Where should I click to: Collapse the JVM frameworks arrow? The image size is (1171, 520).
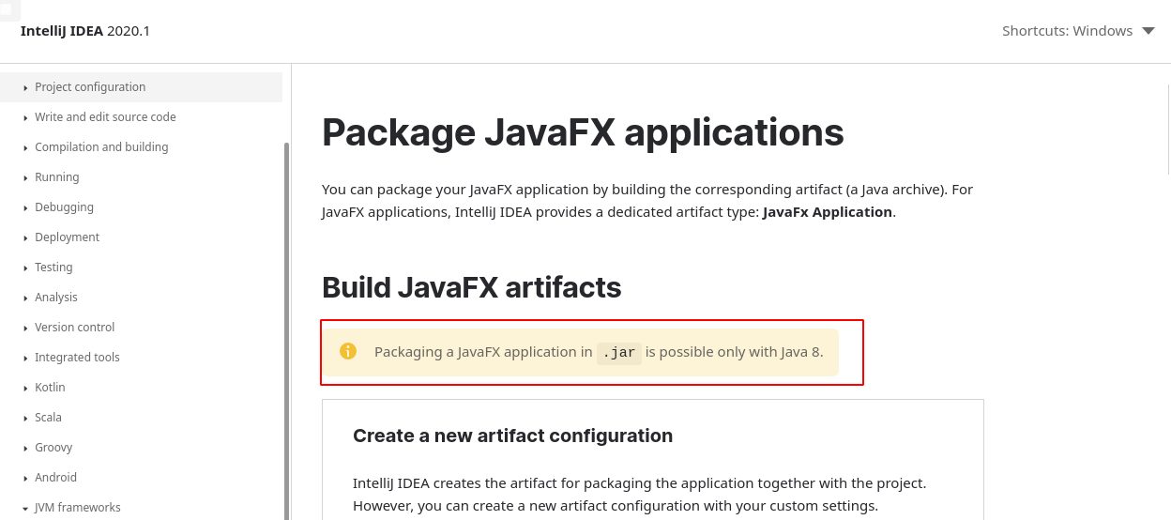coord(25,509)
